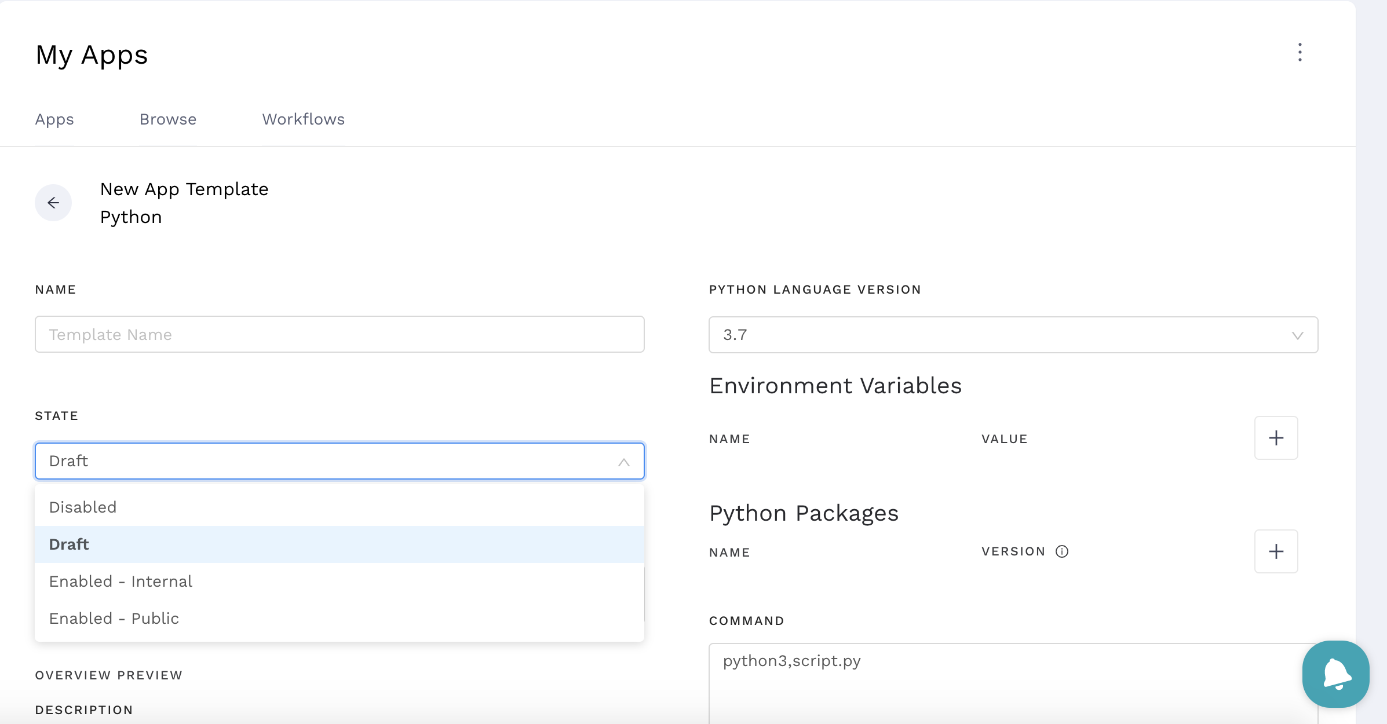Image resolution: width=1387 pixels, height=724 pixels.
Task: Open the three-dot options menu
Action: [x=1300, y=52]
